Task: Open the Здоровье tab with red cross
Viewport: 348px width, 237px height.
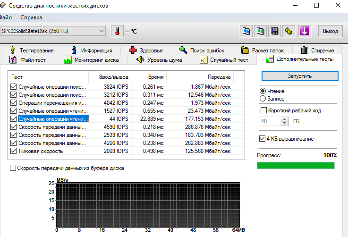Action: pos(146,51)
